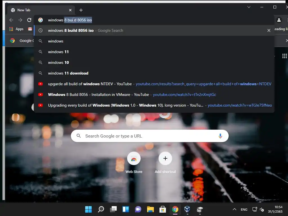Viewport: 288px width, 216px height.
Task: Select the New Tab browser tab
Action: (x=41, y=10)
